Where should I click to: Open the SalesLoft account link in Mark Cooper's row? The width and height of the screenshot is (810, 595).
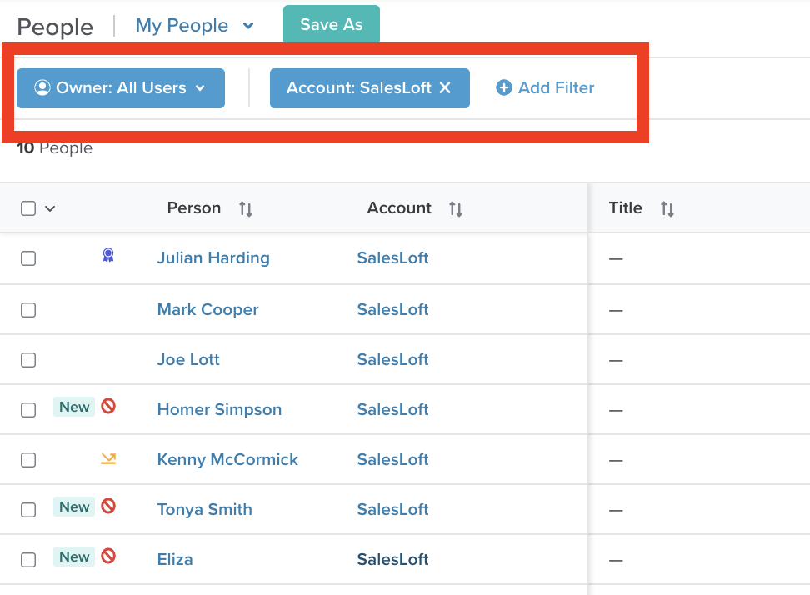(x=392, y=308)
